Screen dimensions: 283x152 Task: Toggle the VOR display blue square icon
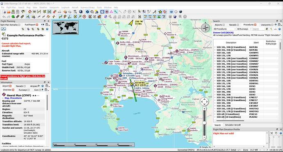102,12
